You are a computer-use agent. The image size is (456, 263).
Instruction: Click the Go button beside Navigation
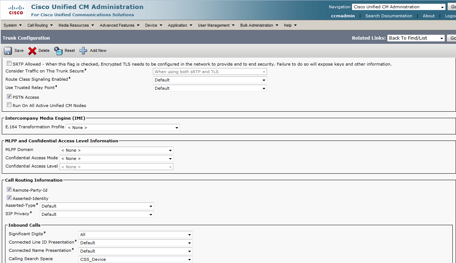[x=452, y=7]
